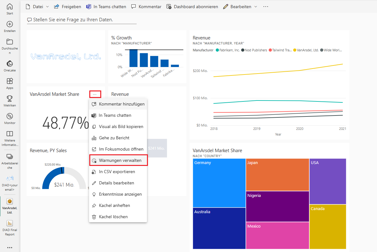Open DIAD Final Report in sidebar

point(10,228)
